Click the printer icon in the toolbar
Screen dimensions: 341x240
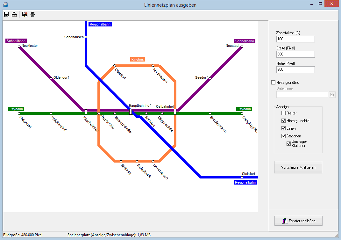click(14, 14)
